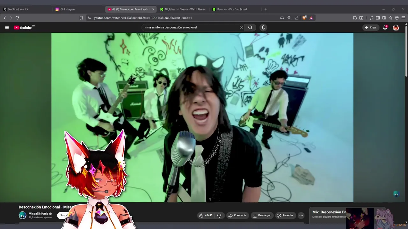Viewport: 408px width, 229px height.
Task: Click the video player to pause
Action: (202, 117)
